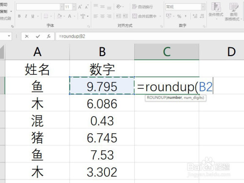Open alignment group dialog launcher
The image size is (244, 183).
(162, 26)
